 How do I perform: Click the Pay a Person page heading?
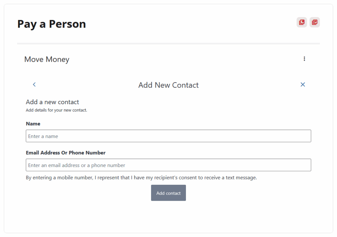(52, 24)
